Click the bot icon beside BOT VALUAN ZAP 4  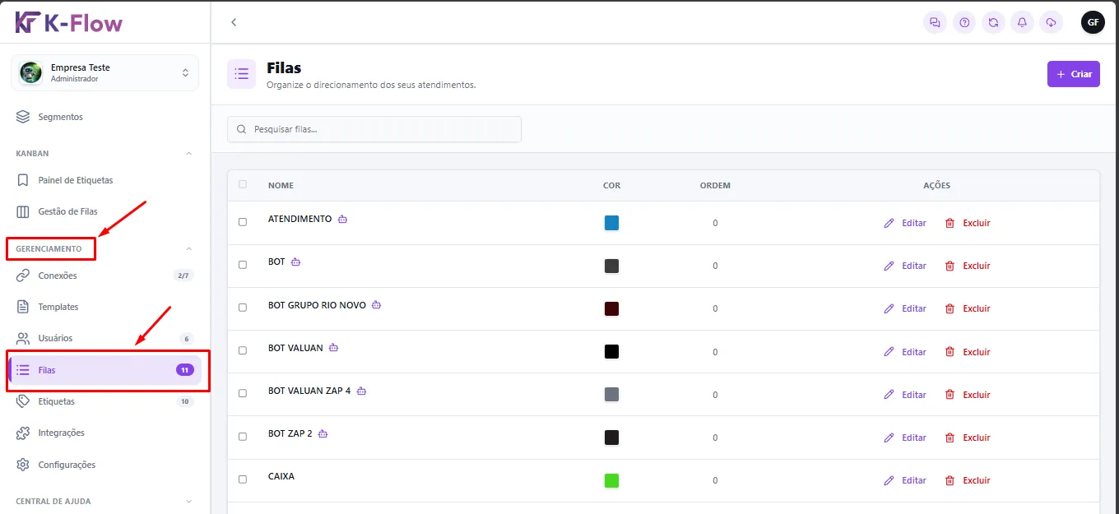click(361, 391)
